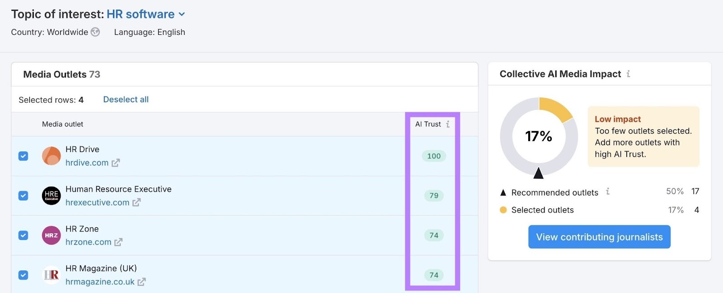
Task: Click the Collective AI Media Impact info icon
Action: (x=629, y=74)
